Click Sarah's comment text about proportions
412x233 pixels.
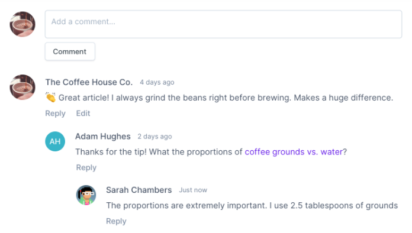tap(252, 205)
